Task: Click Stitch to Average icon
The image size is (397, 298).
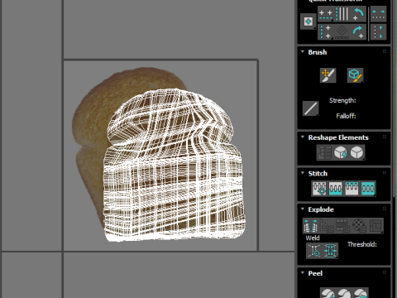Action: point(336,189)
